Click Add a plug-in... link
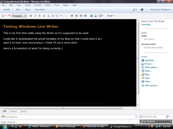Viewport: 173px width, 129px height. coord(152,85)
